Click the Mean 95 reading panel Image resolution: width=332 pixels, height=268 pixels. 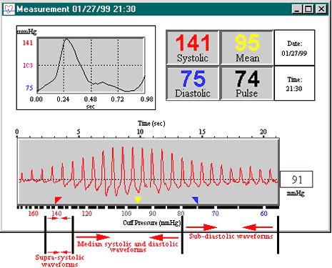point(247,47)
